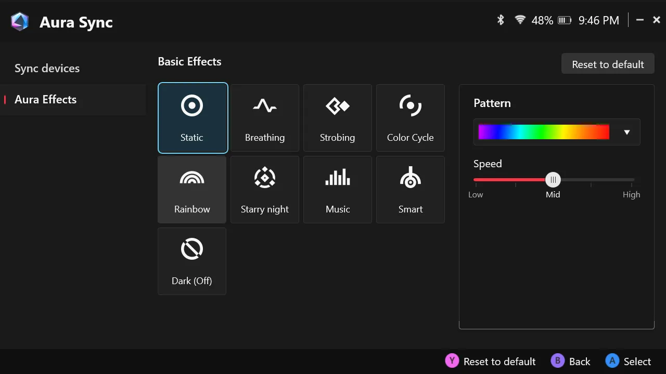This screenshot has height=374, width=666.
Task: Turn lighting off with Dark (Off)
Action: pos(192,261)
